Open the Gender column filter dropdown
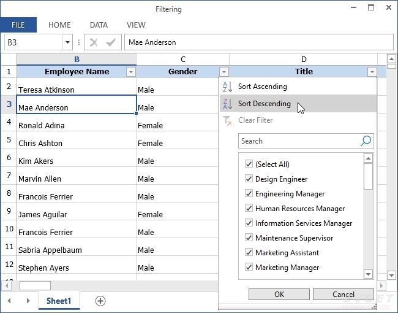Image resolution: width=398 pixels, height=313 pixels. click(223, 72)
